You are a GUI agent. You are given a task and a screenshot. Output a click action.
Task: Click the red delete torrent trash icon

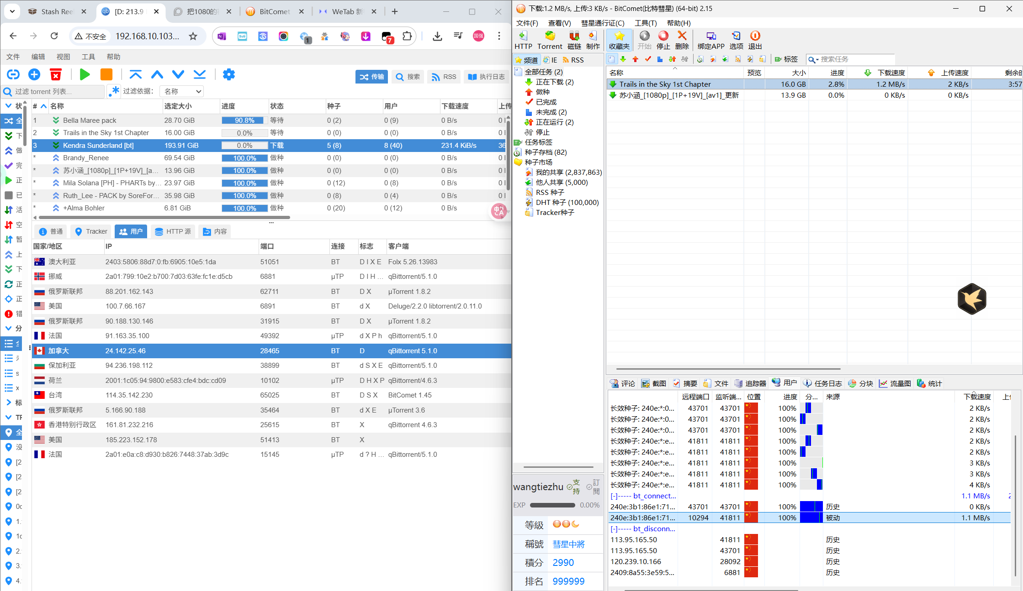[x=56, y=75]
